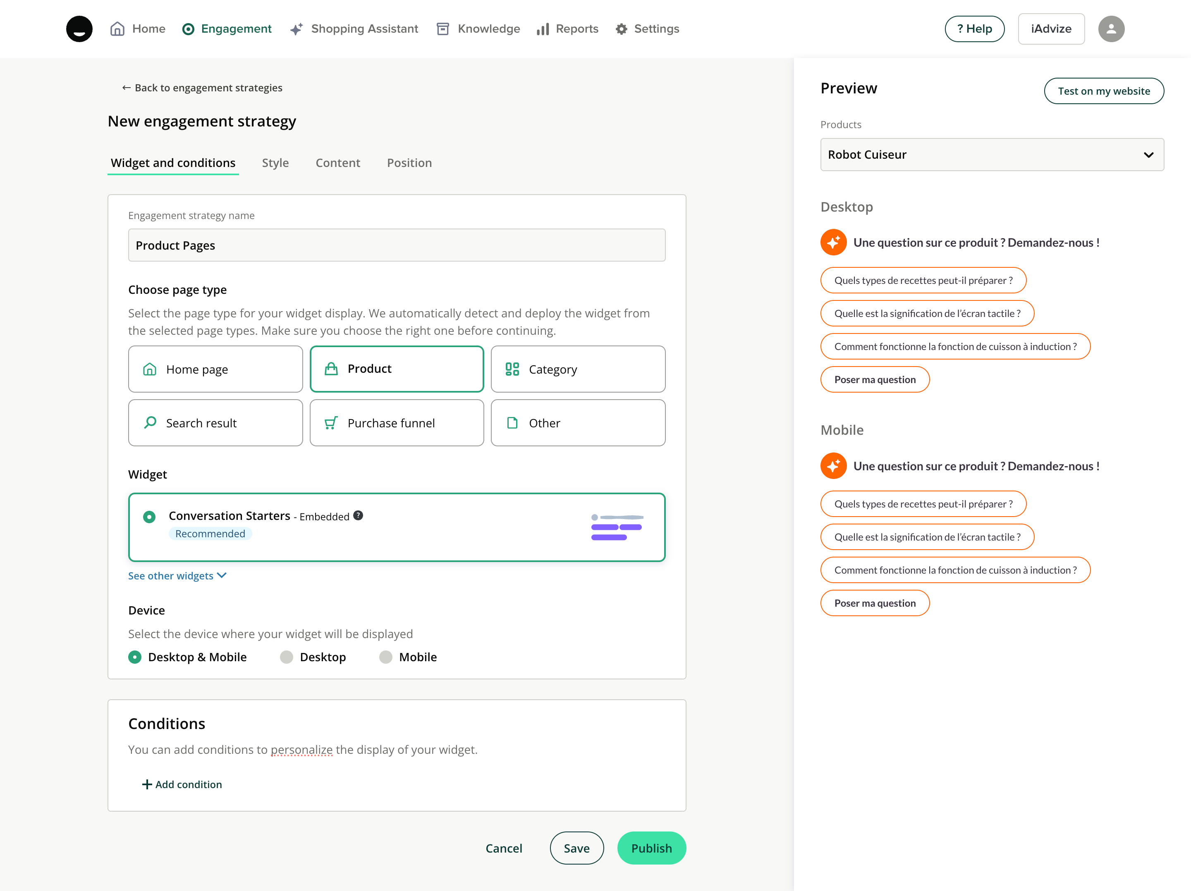
Task: Select the Mobile only device radio
Action: pos(386,657)
